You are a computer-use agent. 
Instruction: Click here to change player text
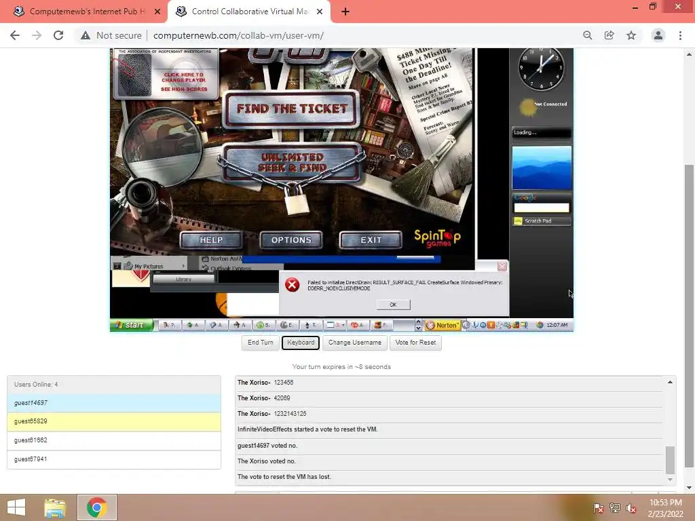(184, 77)
